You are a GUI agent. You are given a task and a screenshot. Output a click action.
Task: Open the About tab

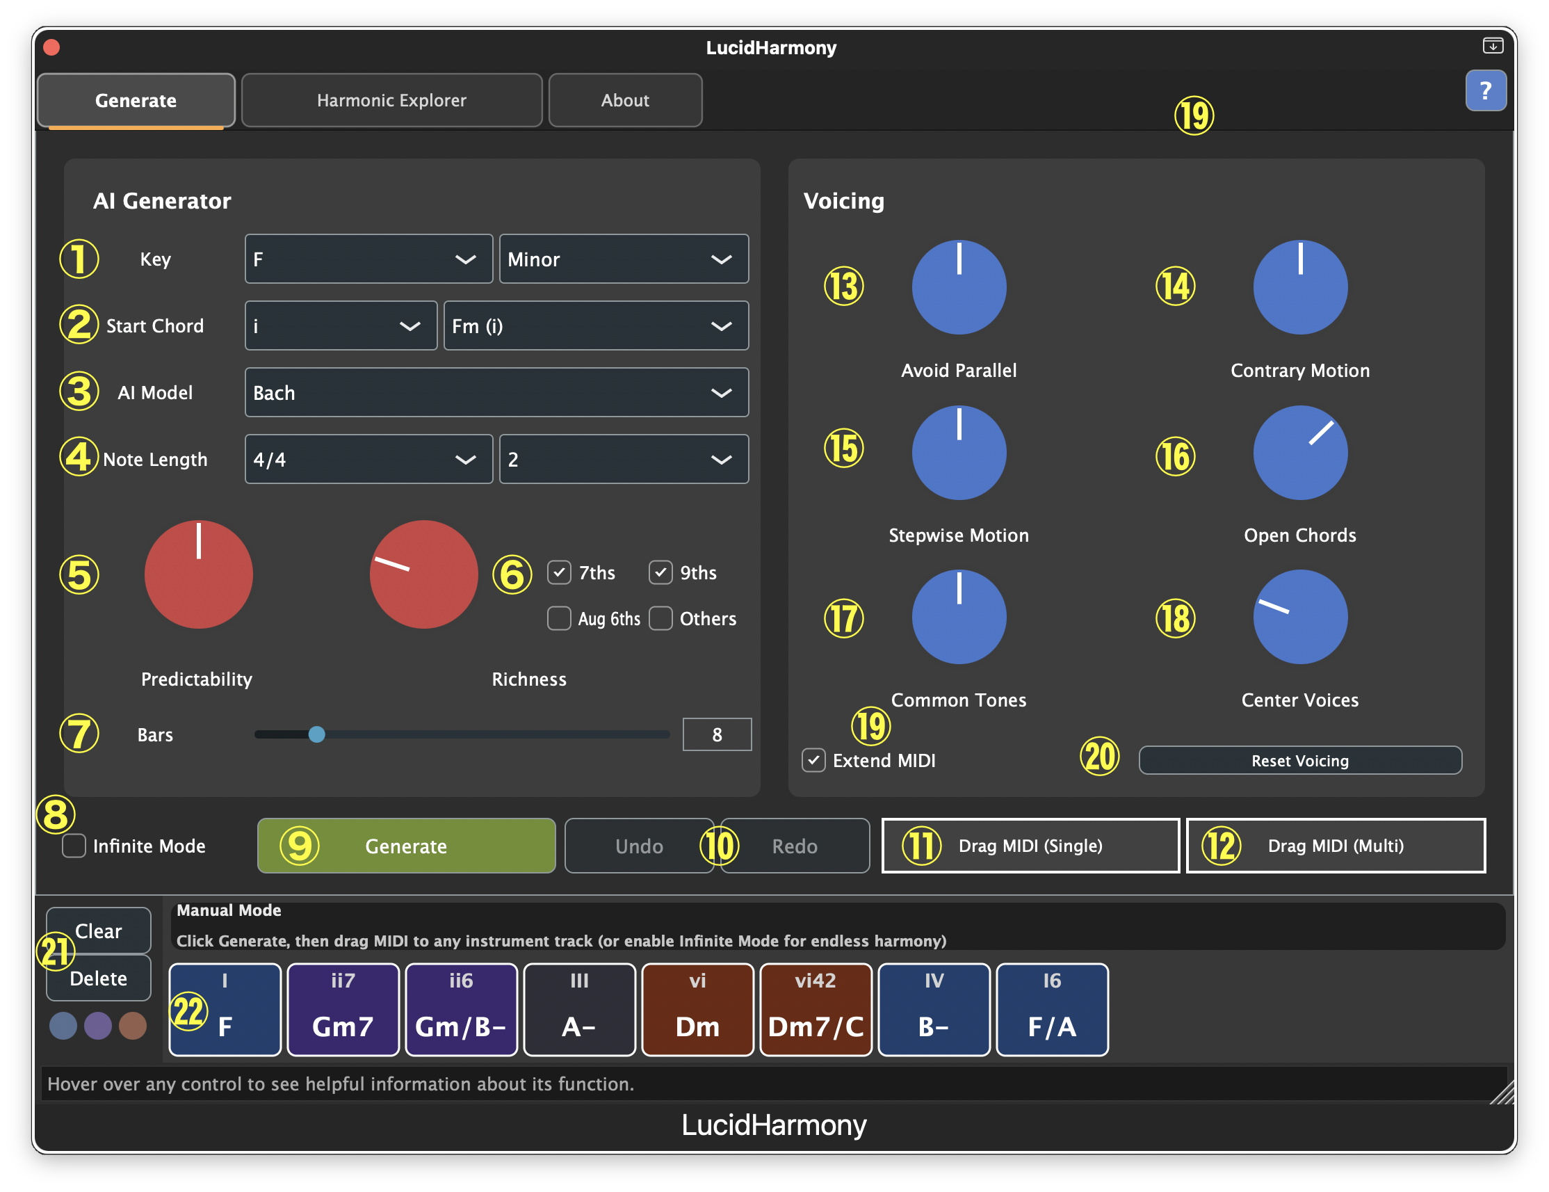coord(625,100)
